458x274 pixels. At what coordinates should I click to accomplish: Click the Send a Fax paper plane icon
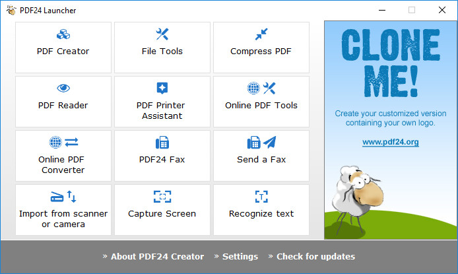[x=269, y=143]
